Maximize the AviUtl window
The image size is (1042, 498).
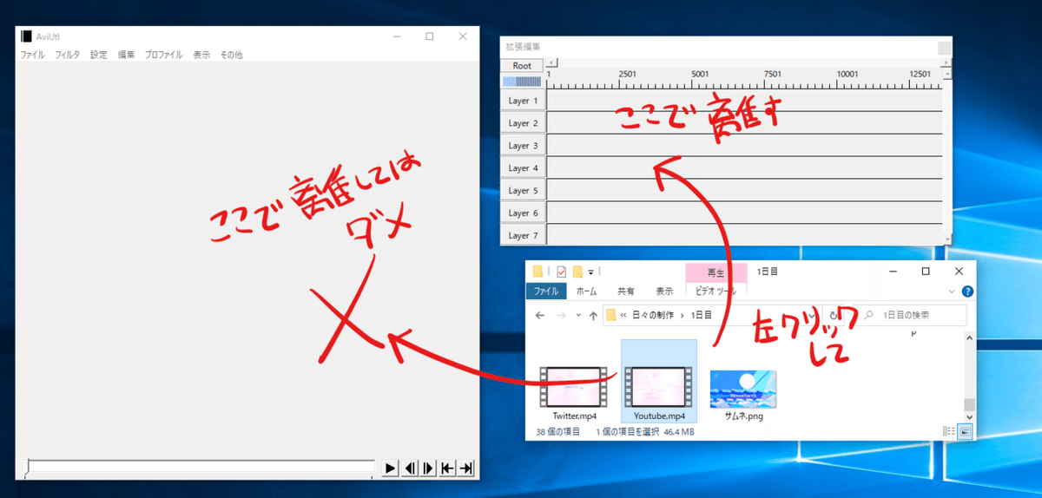point(430,36)
